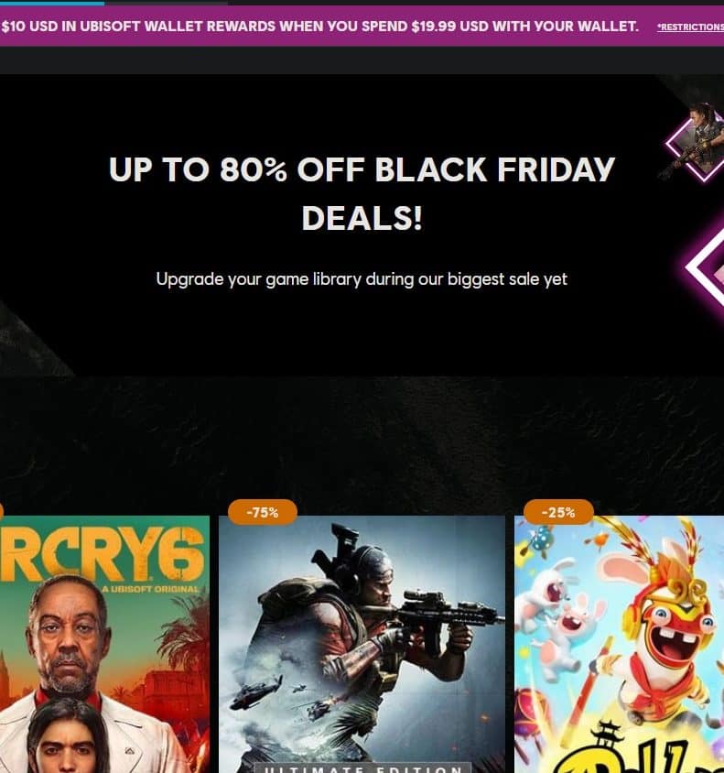Click the Ubisoft Wallet Rewards promo text
This screenshot has height=773, width=724.
(319, 27)
